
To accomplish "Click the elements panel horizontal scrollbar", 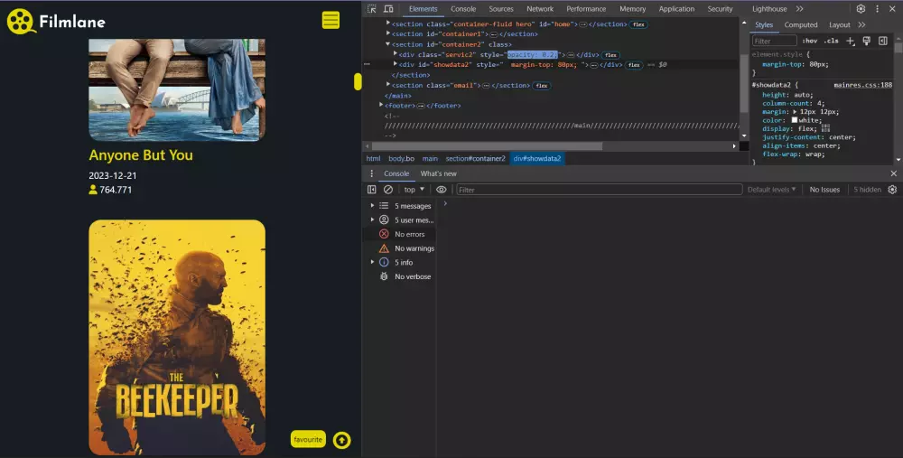I will pyautogui.click(x=487, y=146).
